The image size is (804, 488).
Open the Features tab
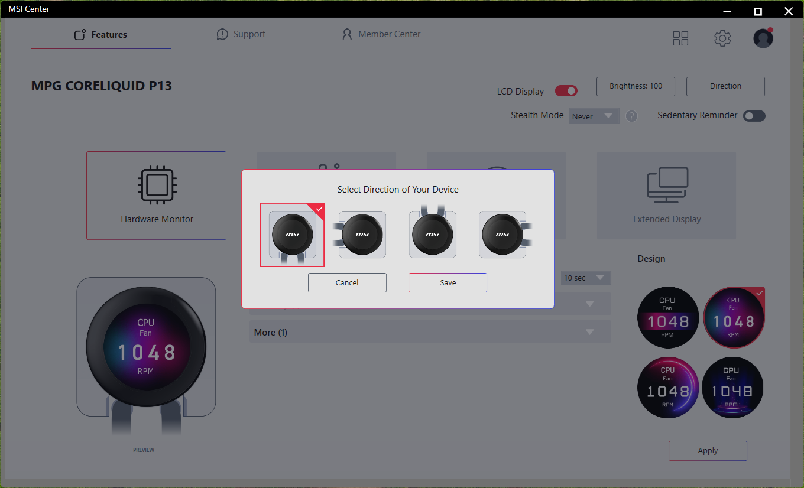coord(100,35)
